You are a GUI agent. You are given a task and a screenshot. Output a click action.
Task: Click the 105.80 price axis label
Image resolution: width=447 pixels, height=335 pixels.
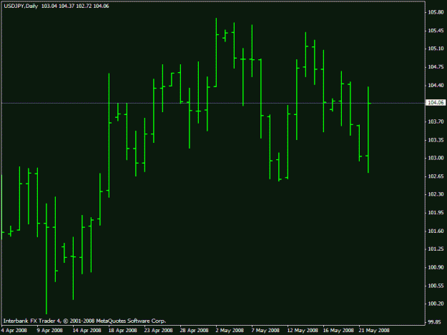click(x=436, y=12)
